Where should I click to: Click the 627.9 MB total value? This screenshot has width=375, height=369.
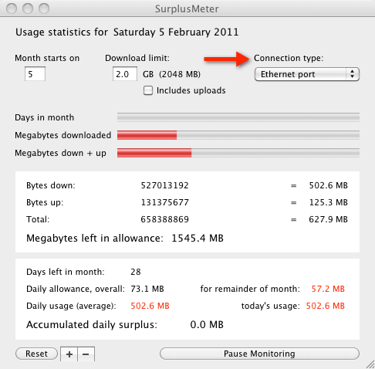[328, 219]
